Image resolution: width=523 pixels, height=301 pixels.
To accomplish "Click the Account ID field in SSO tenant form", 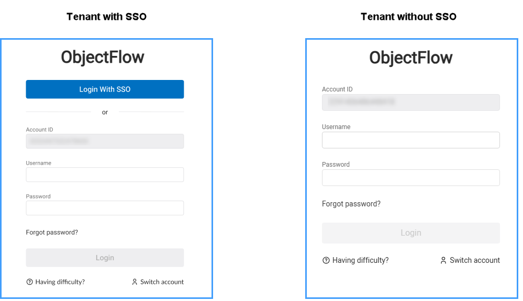I will point(105,141).
